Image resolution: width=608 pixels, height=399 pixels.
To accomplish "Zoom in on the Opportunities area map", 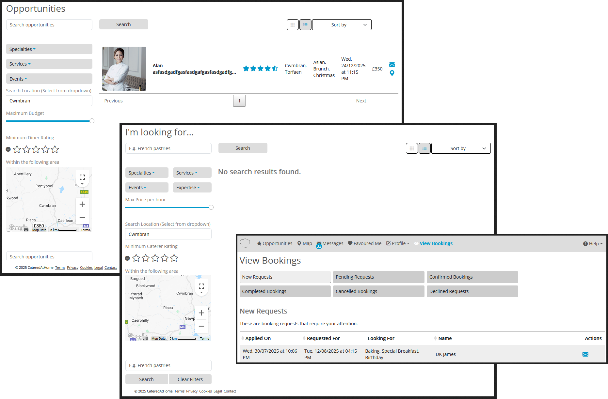I will (x=82, y=205).
